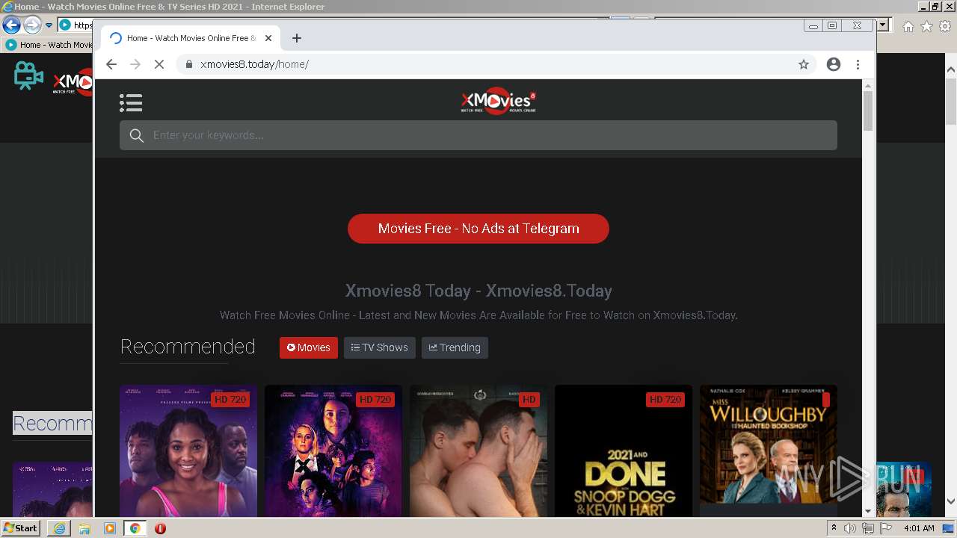Viewport: 957px width, 538px height.
Task: Go back in Chrome
Action: pos(111,64)
